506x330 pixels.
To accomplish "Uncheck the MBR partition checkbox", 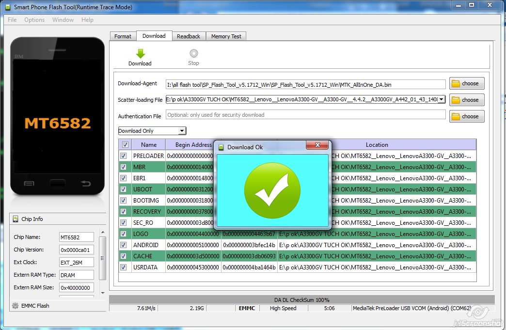I will (x=123, y=167).
